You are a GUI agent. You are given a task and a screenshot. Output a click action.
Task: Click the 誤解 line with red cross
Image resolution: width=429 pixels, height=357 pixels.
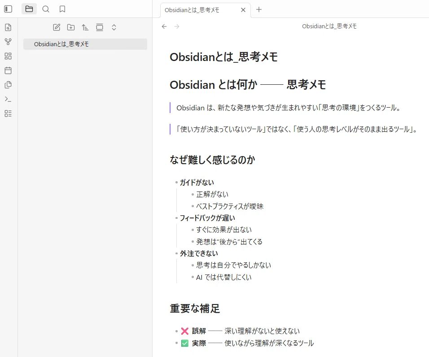[x=240, y=331]
